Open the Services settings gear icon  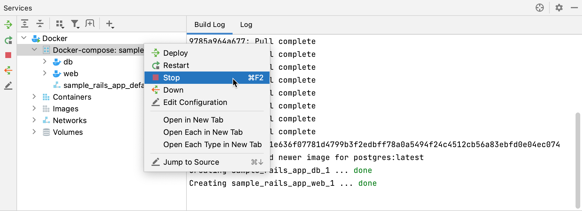(559, 8)
